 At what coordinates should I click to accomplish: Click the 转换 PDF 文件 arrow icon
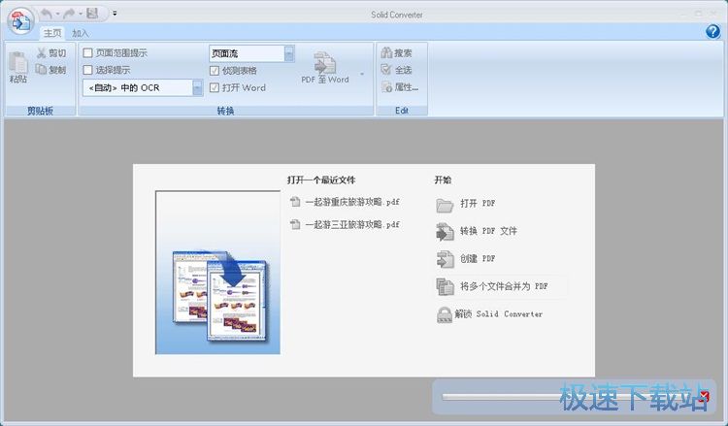[x=445, y=232]
